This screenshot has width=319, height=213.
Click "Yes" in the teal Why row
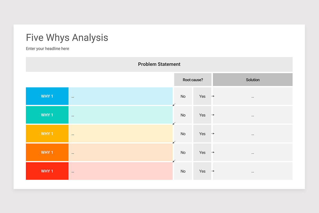pyautogui.click(x=202, y=115)
